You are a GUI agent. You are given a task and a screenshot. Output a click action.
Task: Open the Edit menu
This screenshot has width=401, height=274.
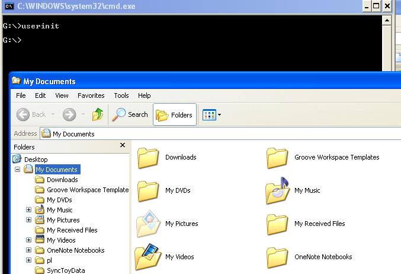pos(40,95)
